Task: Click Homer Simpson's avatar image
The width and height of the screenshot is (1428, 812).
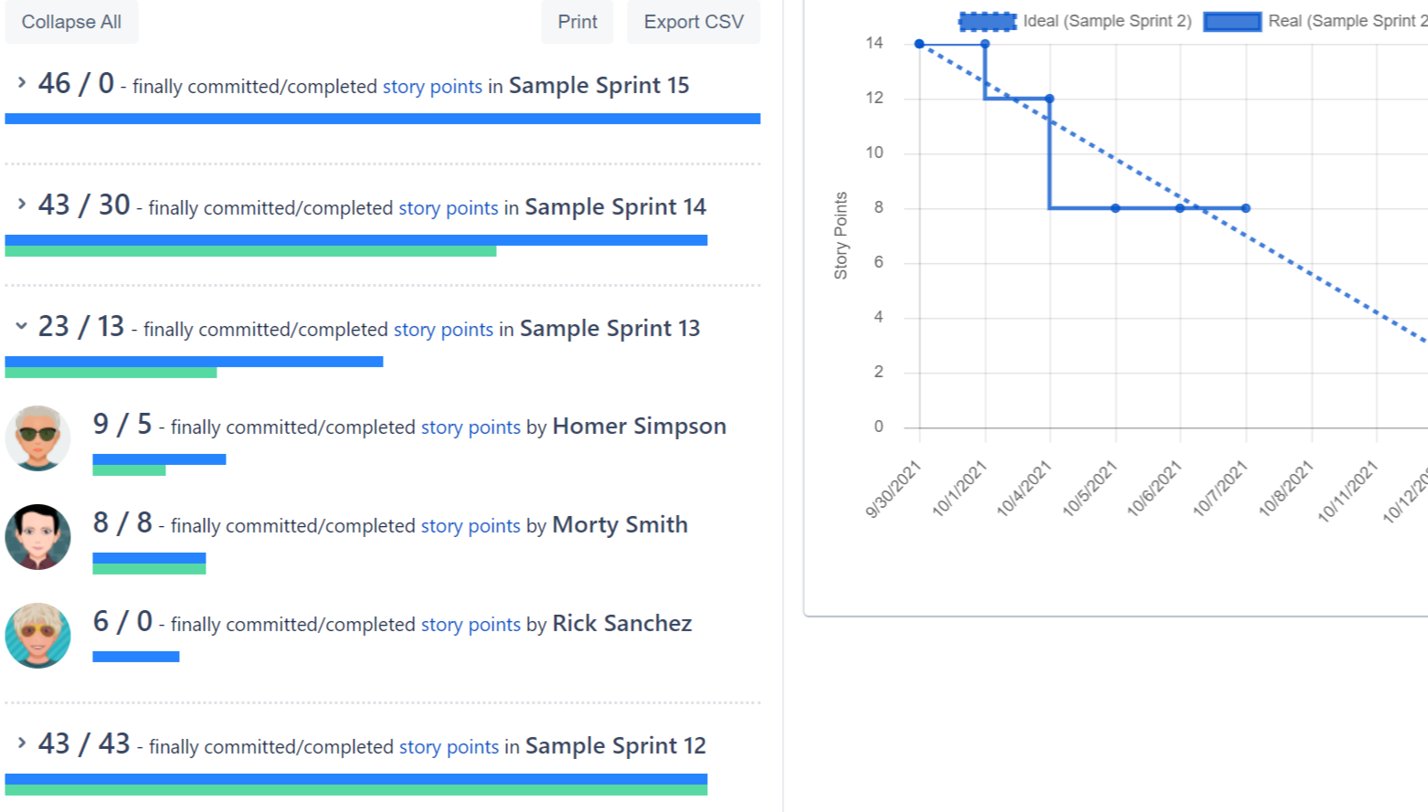Action: coord(37,438)
